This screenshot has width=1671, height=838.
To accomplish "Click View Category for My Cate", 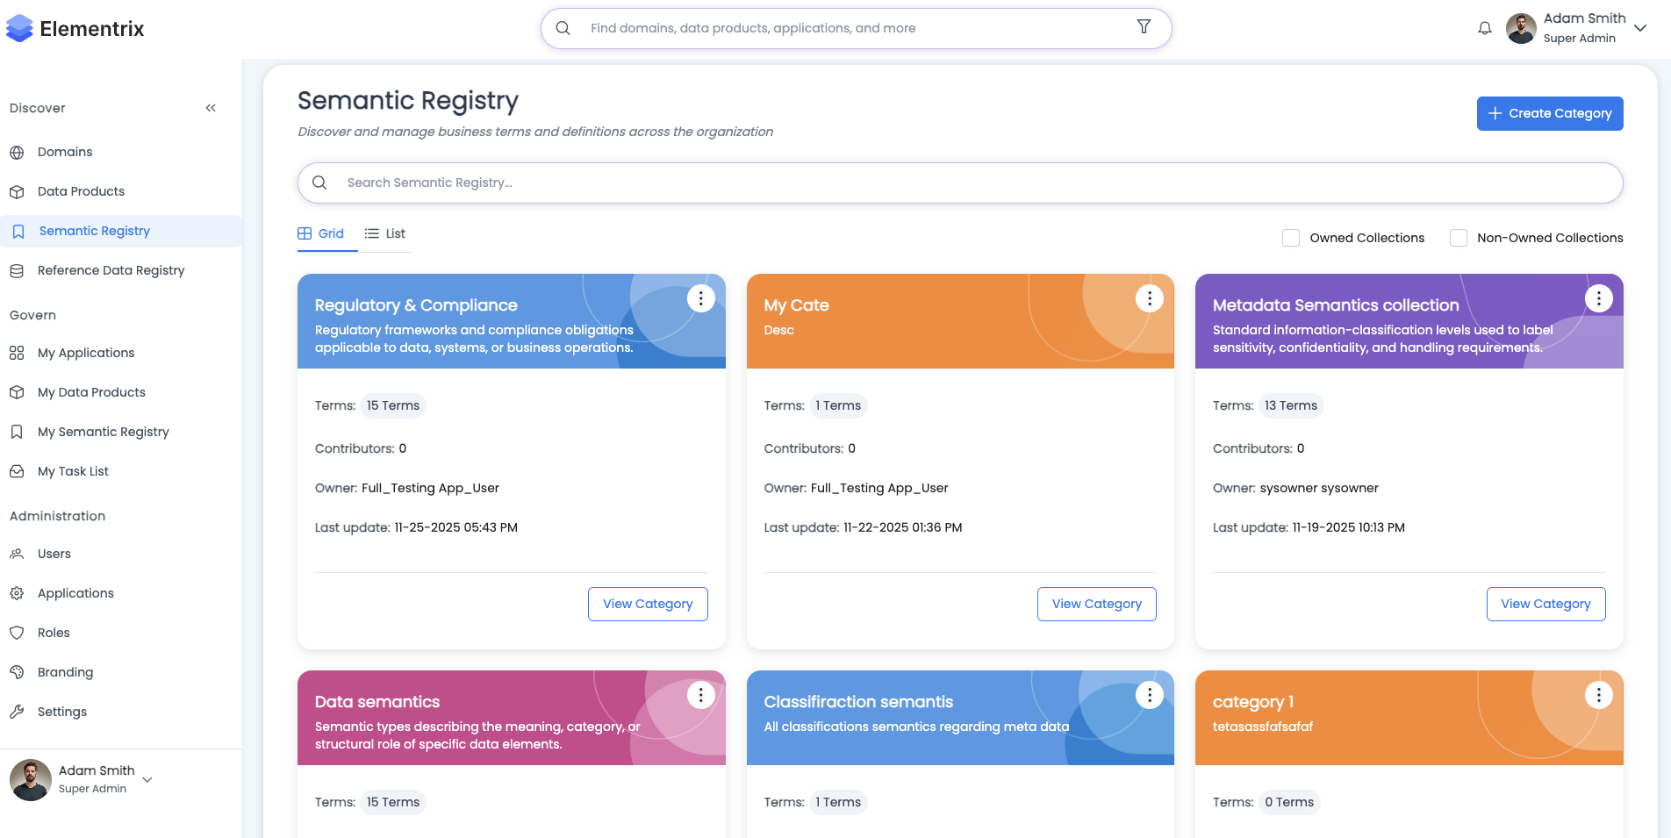I will tap(1096, 604).
